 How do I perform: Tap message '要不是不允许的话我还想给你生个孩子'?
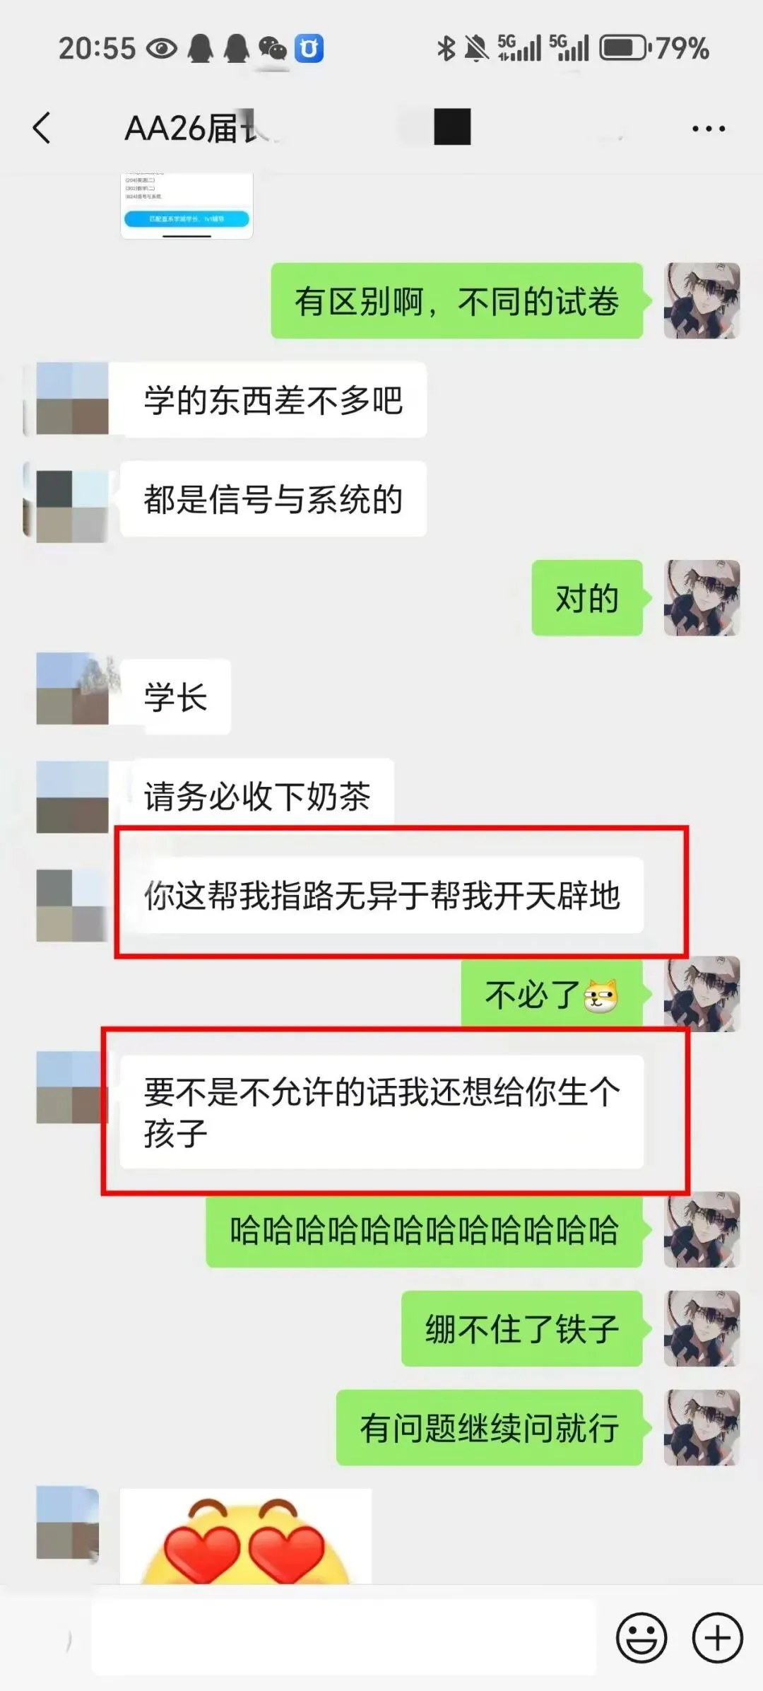[x=381, y=1112]
